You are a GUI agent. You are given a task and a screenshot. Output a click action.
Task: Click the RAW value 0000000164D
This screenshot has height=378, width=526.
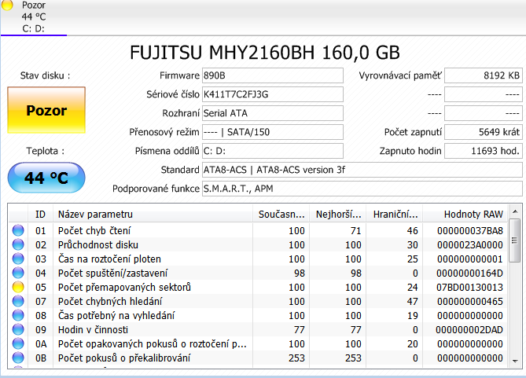point(469,273)
